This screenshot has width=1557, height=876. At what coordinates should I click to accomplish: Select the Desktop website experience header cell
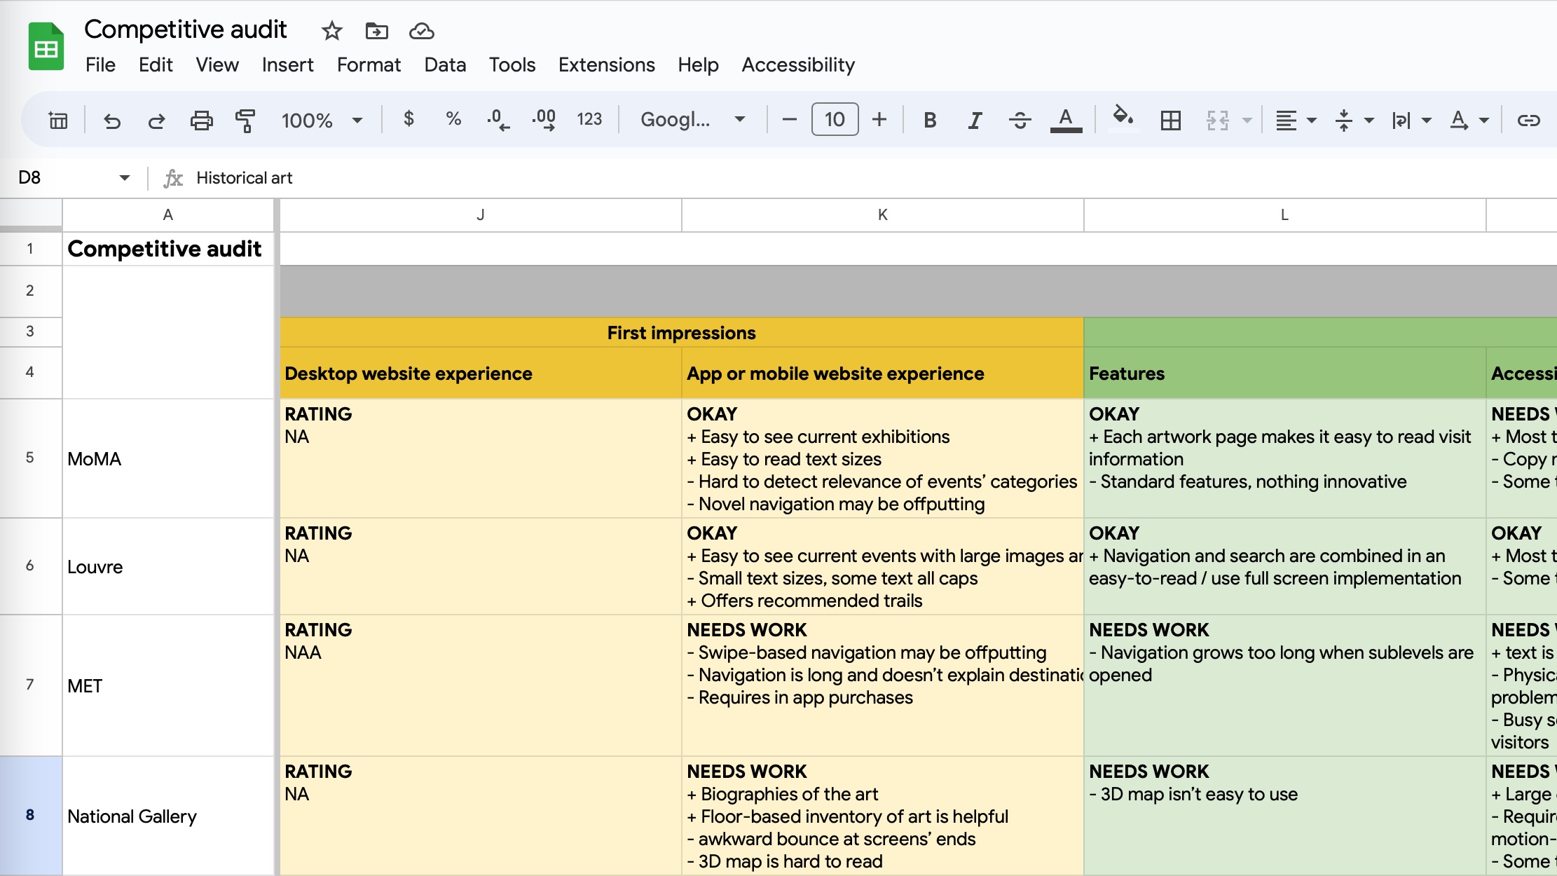point(481,374)
